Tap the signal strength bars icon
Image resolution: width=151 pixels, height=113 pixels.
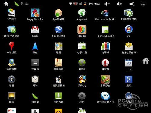tap(80, 4)
